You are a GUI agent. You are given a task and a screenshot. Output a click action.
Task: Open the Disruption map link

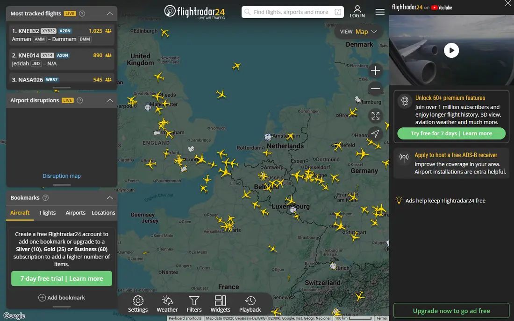(62, 176)
